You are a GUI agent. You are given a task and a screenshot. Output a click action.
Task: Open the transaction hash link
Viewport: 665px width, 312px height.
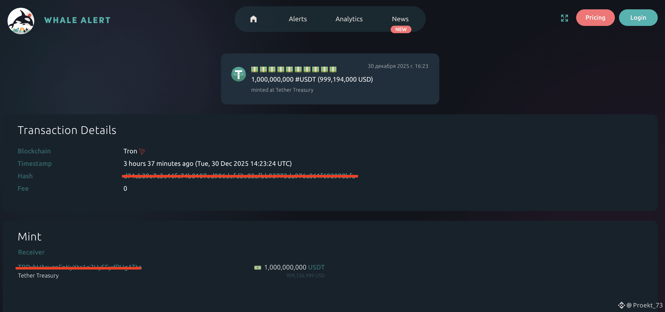[x=239, y=176]
